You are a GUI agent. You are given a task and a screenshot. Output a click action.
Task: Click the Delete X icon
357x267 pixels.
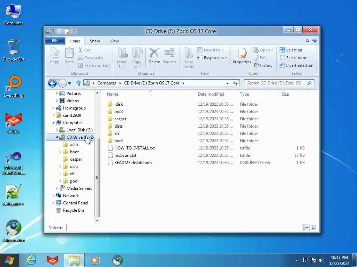coord(154,53)
